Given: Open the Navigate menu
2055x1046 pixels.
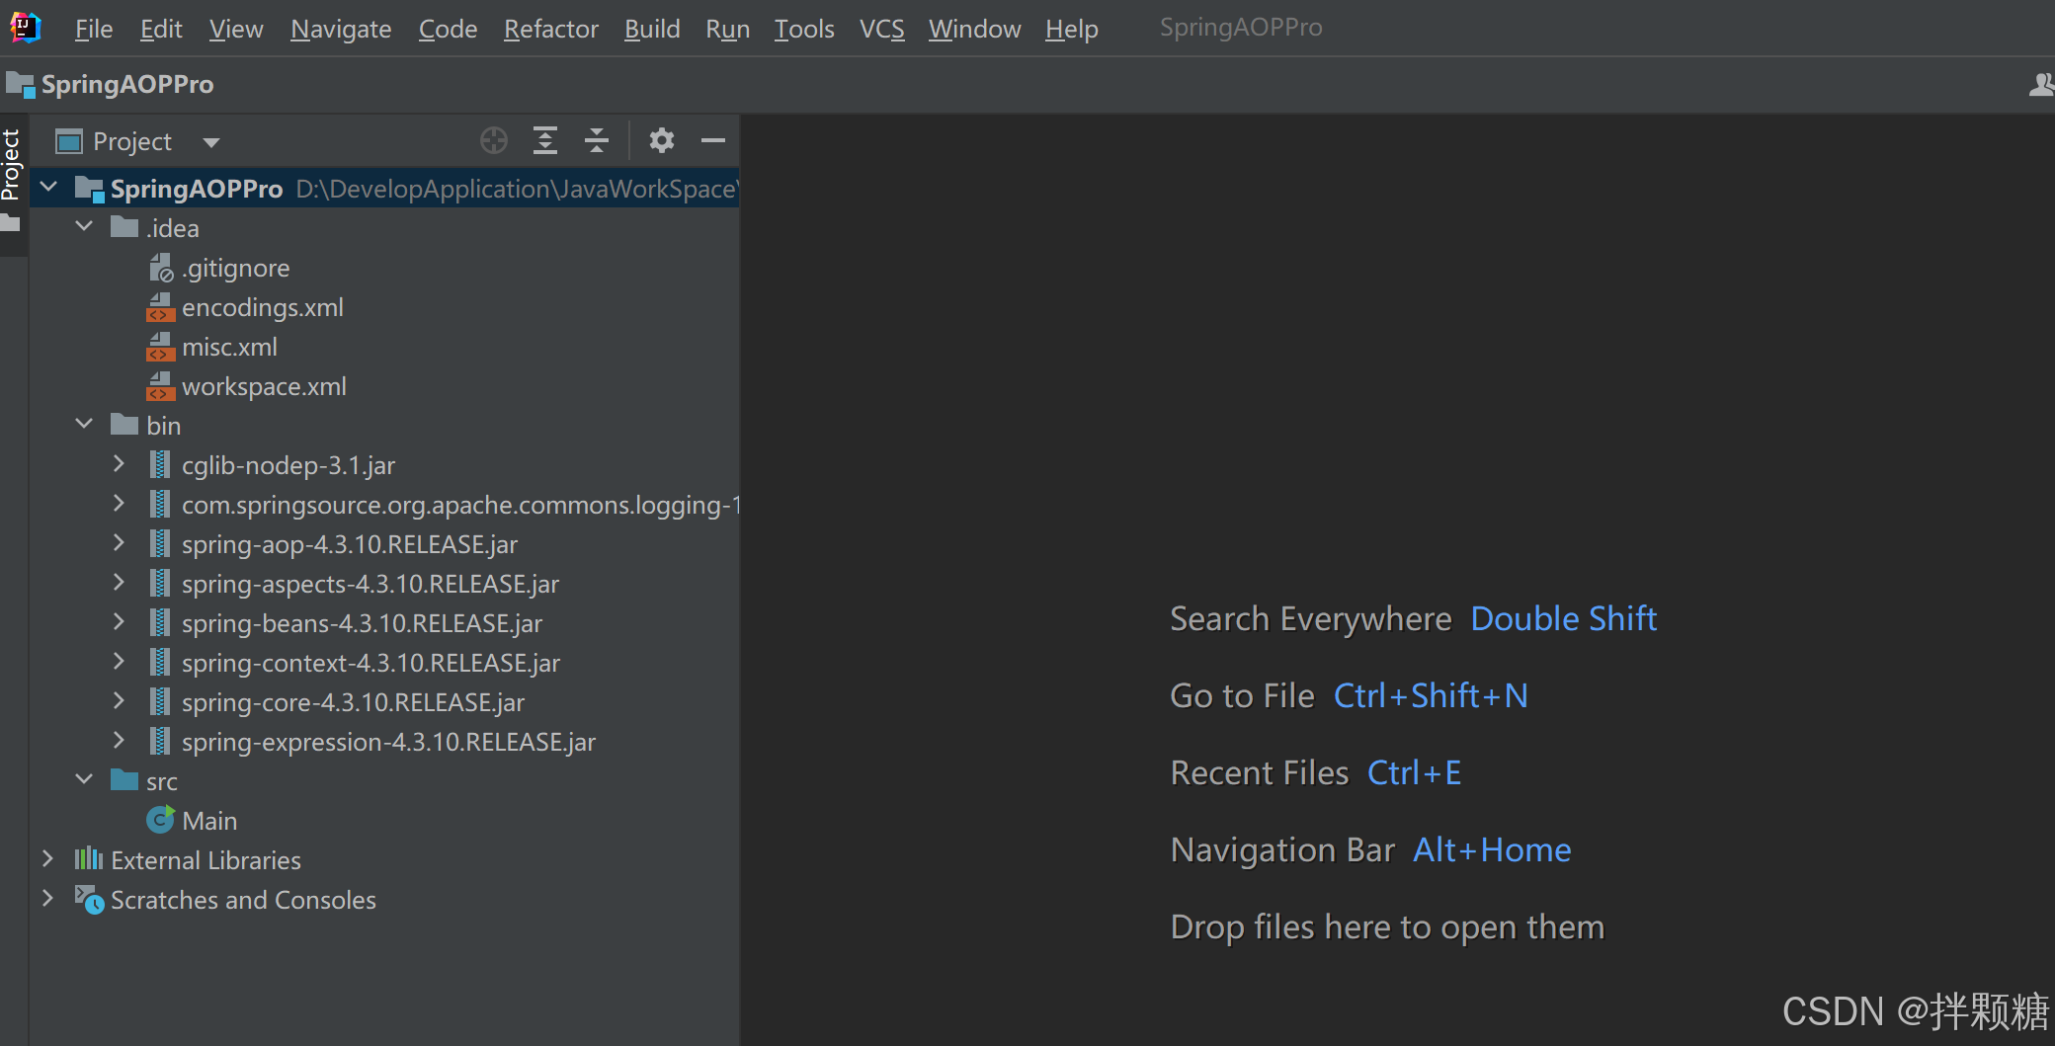Looking at the screenshot, I should point(341,30).
